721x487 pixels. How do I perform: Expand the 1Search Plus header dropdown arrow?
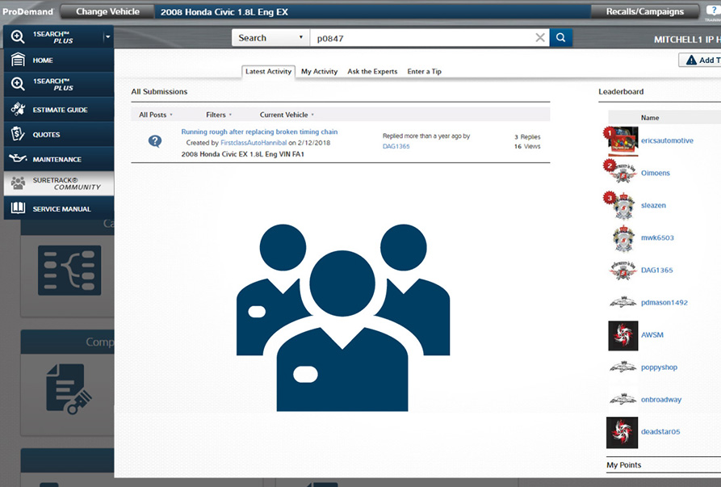[x=107, y=37]
